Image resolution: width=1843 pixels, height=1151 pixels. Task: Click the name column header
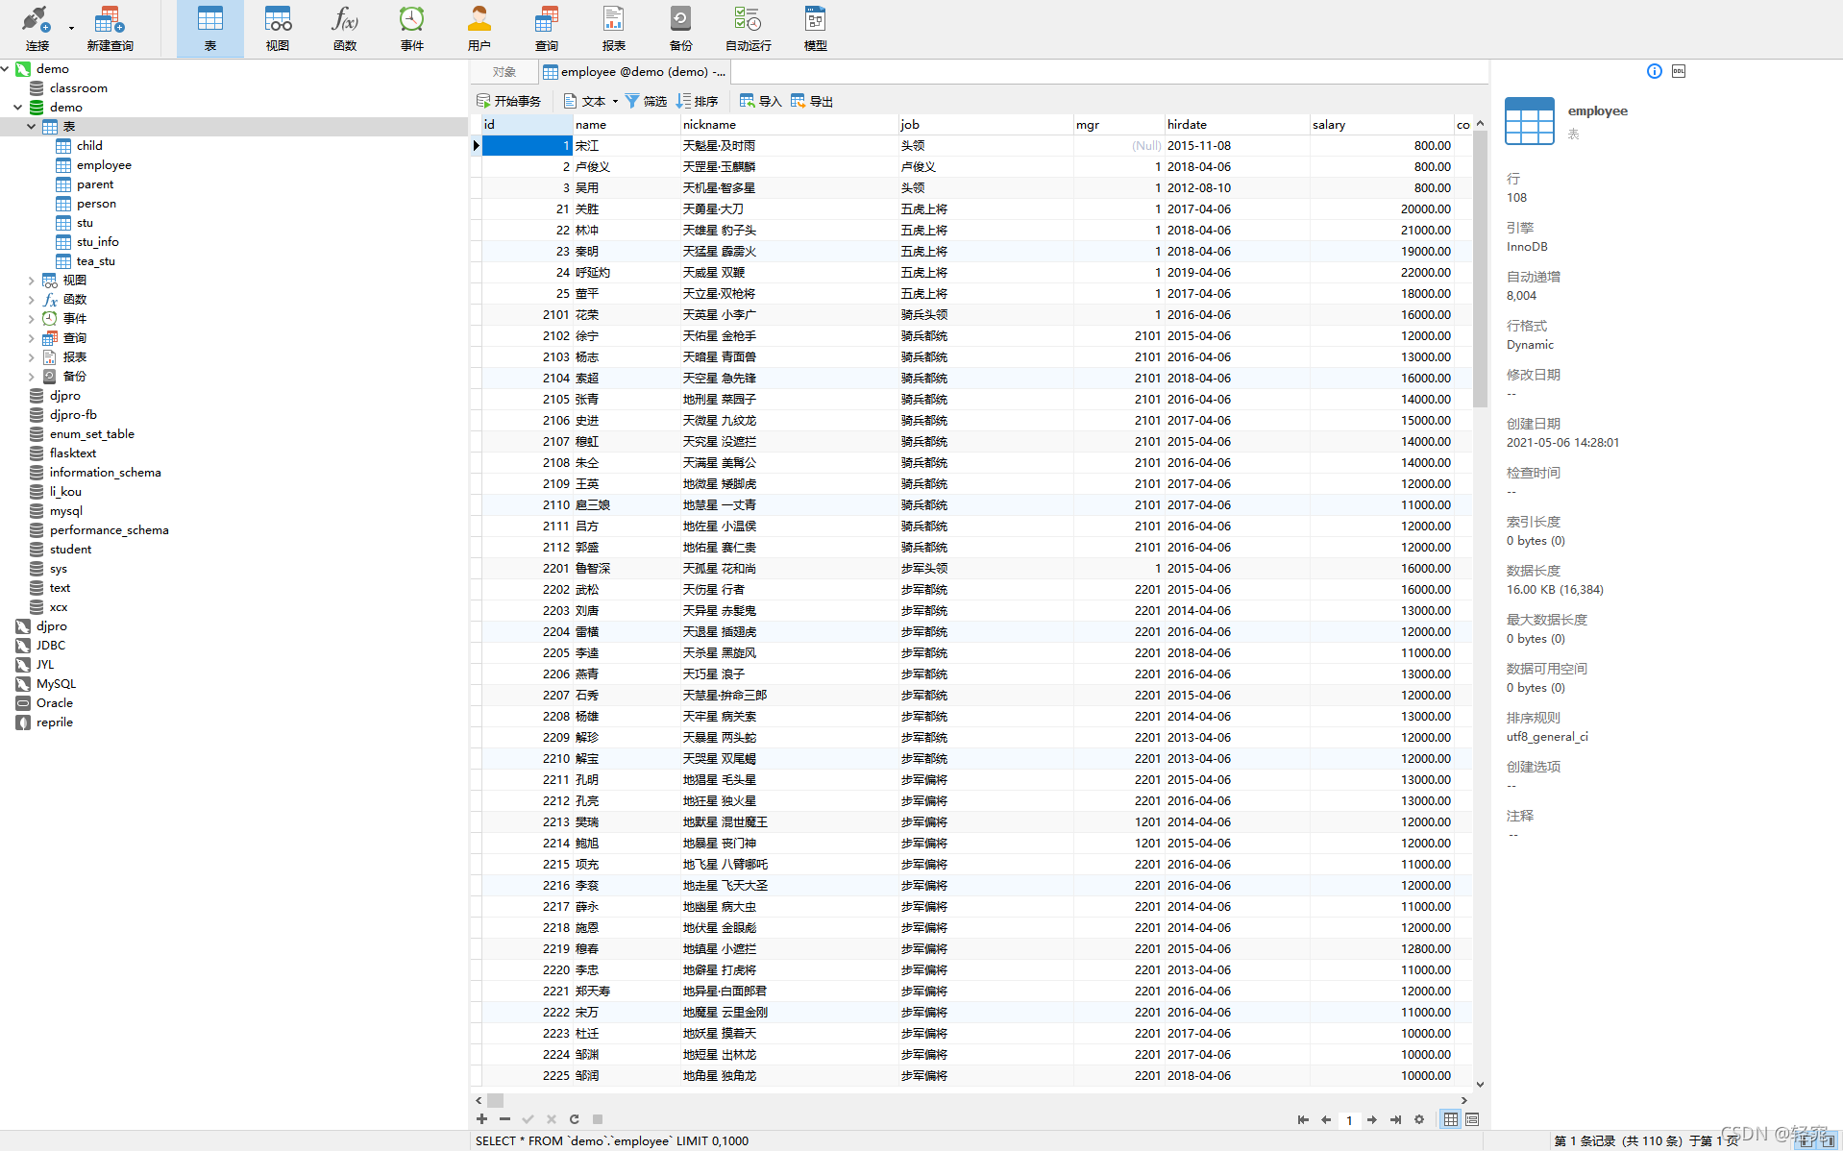coord(626,125)
